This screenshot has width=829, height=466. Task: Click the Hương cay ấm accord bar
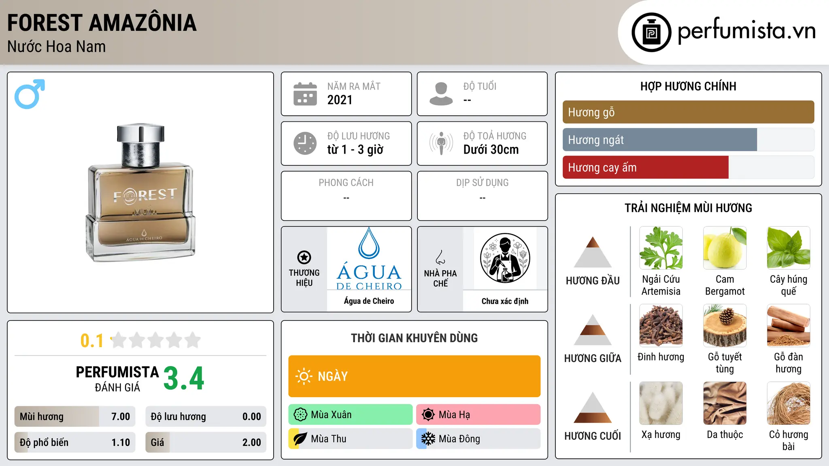pyautogui.click(x=688, y=167)
